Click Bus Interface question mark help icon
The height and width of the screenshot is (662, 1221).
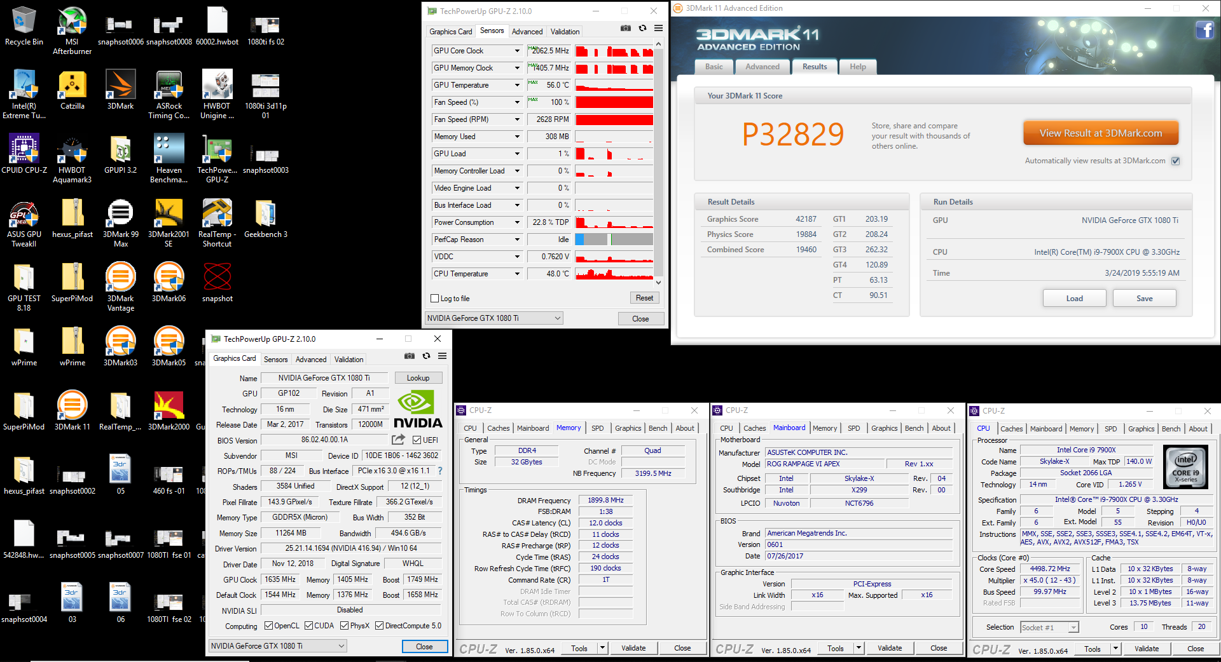(440, 471)
